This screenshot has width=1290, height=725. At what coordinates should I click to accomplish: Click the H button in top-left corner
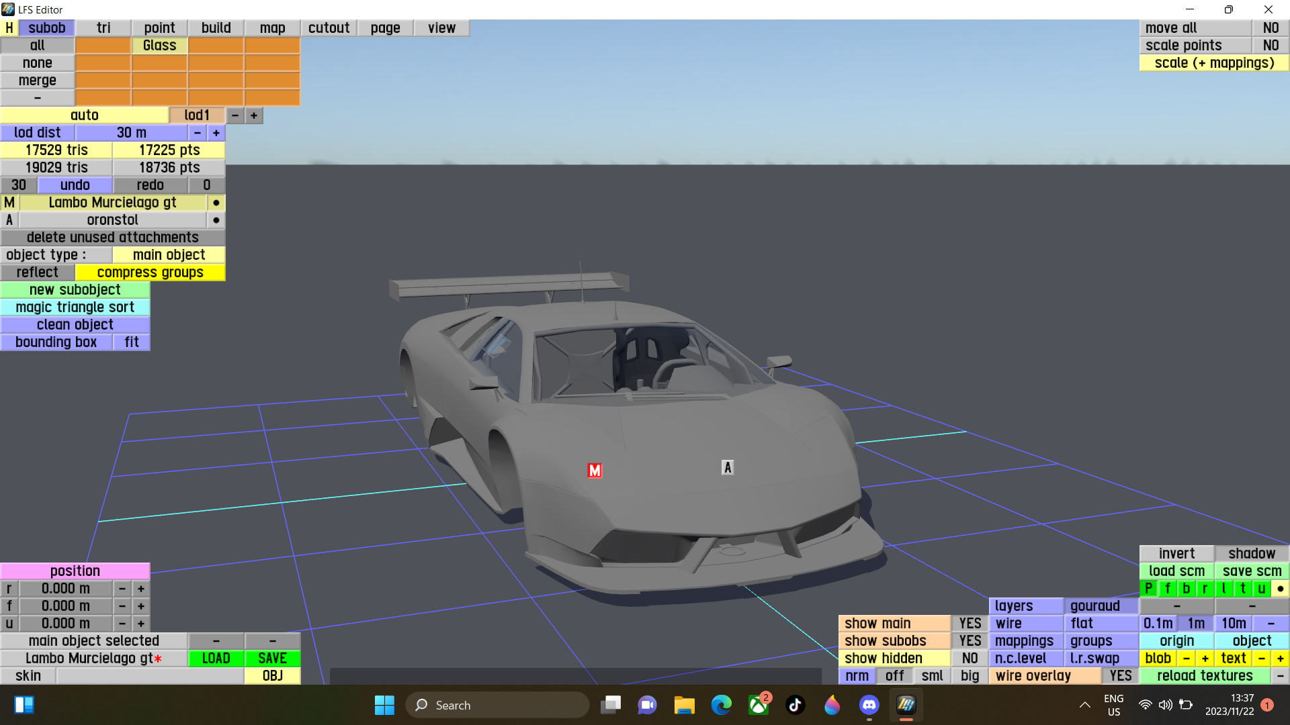pos(9,28)
